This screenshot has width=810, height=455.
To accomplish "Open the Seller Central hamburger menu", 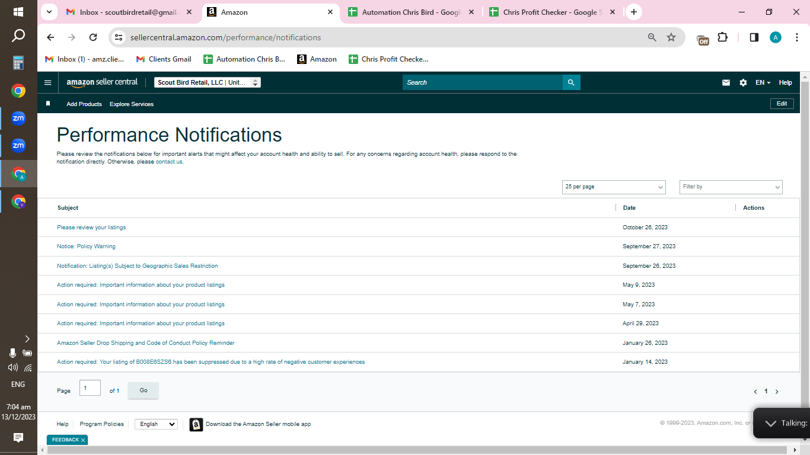I will tap(48, 82).
